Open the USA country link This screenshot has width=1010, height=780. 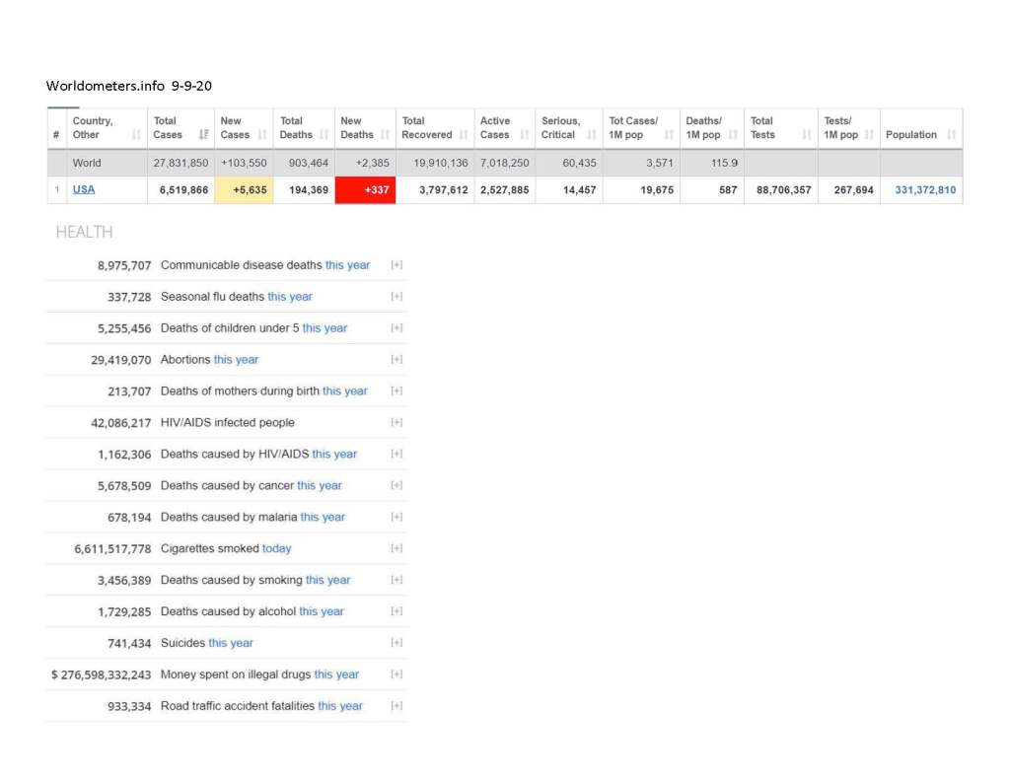coord(84,189)
